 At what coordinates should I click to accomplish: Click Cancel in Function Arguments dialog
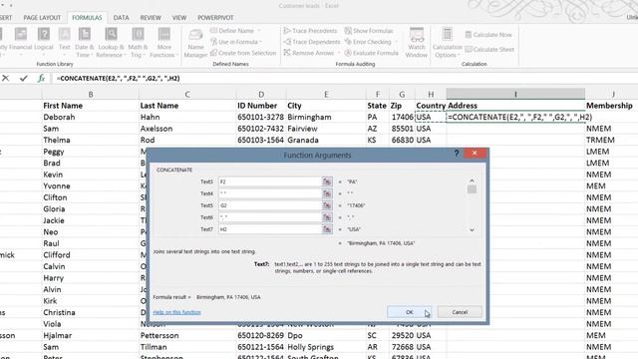tap(460, 312)
